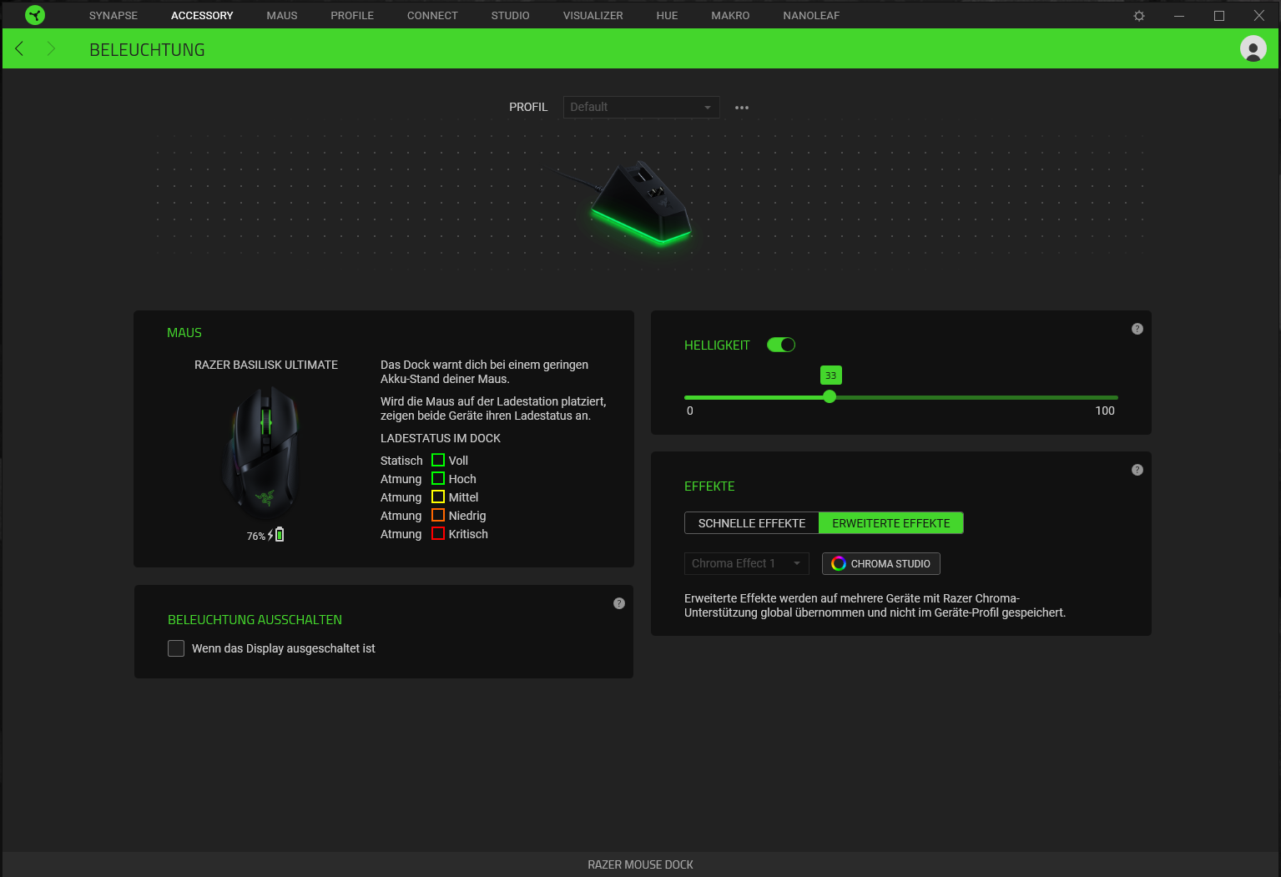Click the Kritisch red color swatch
The height and width of the screenshot is (877, 1281).
point(438,533)
